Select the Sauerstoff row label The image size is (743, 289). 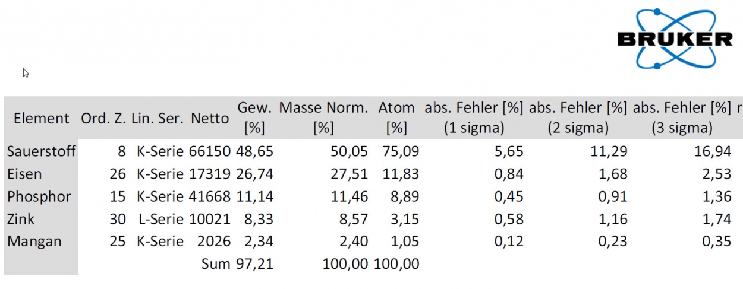pos(41,151)
